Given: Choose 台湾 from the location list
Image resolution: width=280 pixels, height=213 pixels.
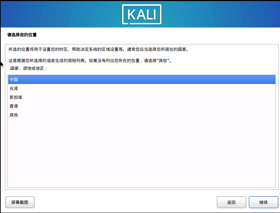Looking at the screenshot, I should tap(142, 89).
